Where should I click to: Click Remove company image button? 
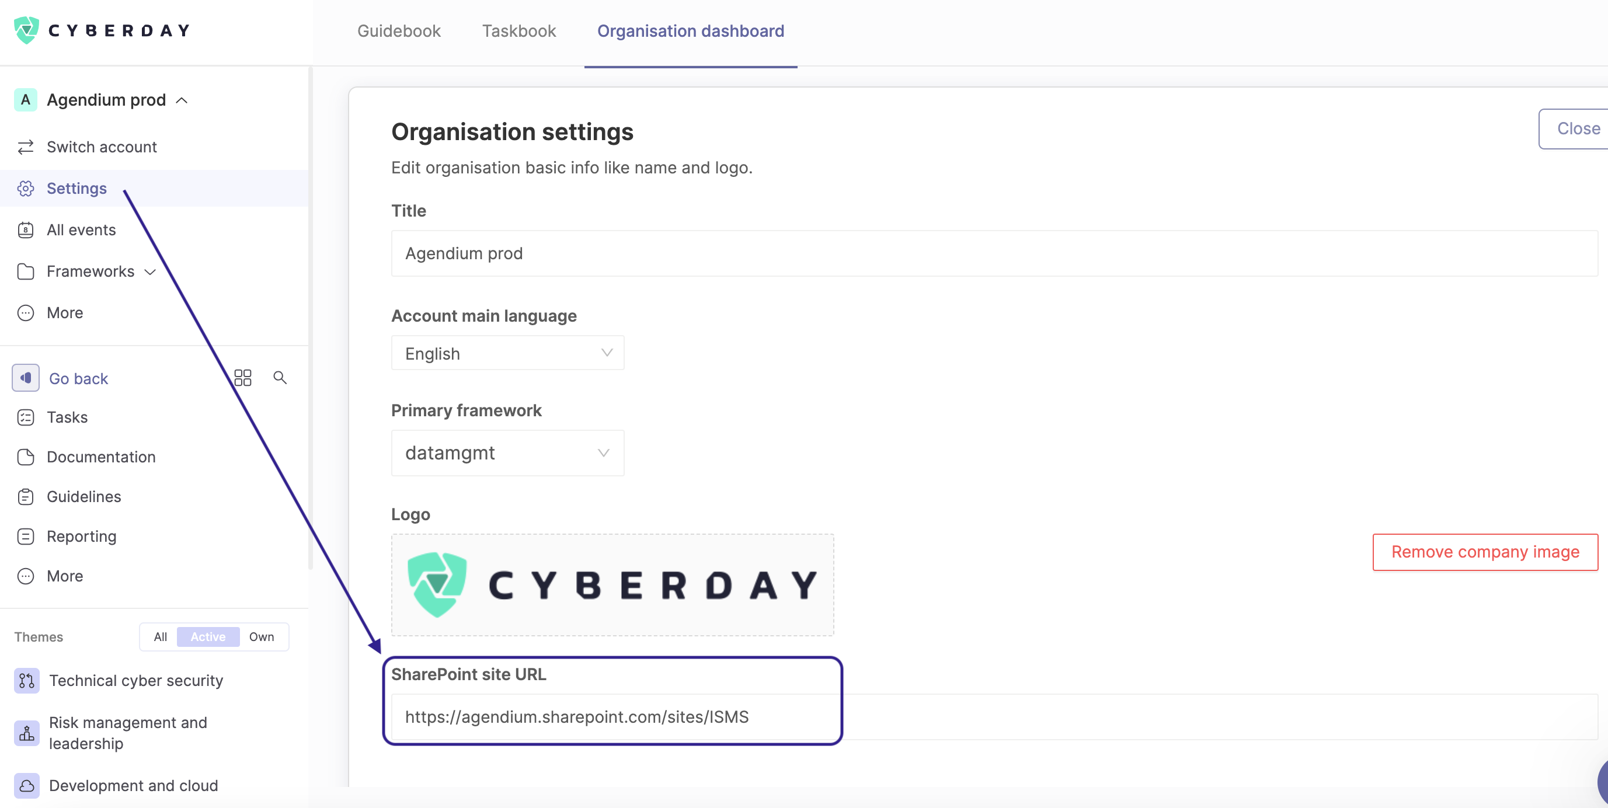pos(1485,552)
